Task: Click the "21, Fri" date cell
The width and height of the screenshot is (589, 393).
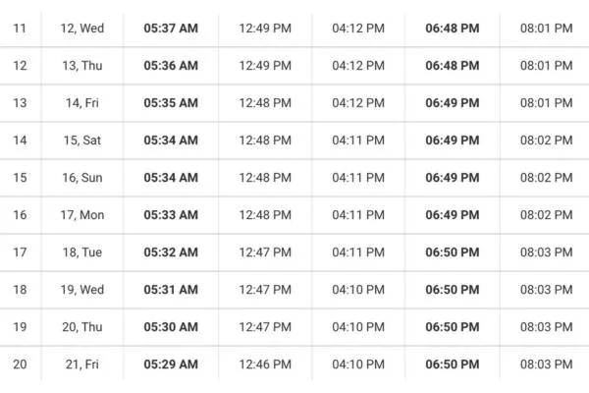Action: tap(82, 365)
